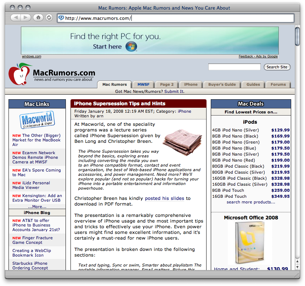Click the Microsoft Office 2008 heading
The width and height of the screenshot is (305, 286).
point(251,218)
